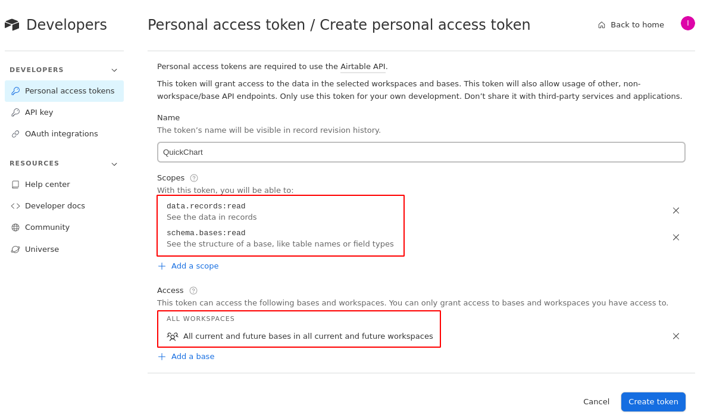The width and height of the screenshot is (707, 418).
Task: Click the user avatar icon
Action: 687,23
